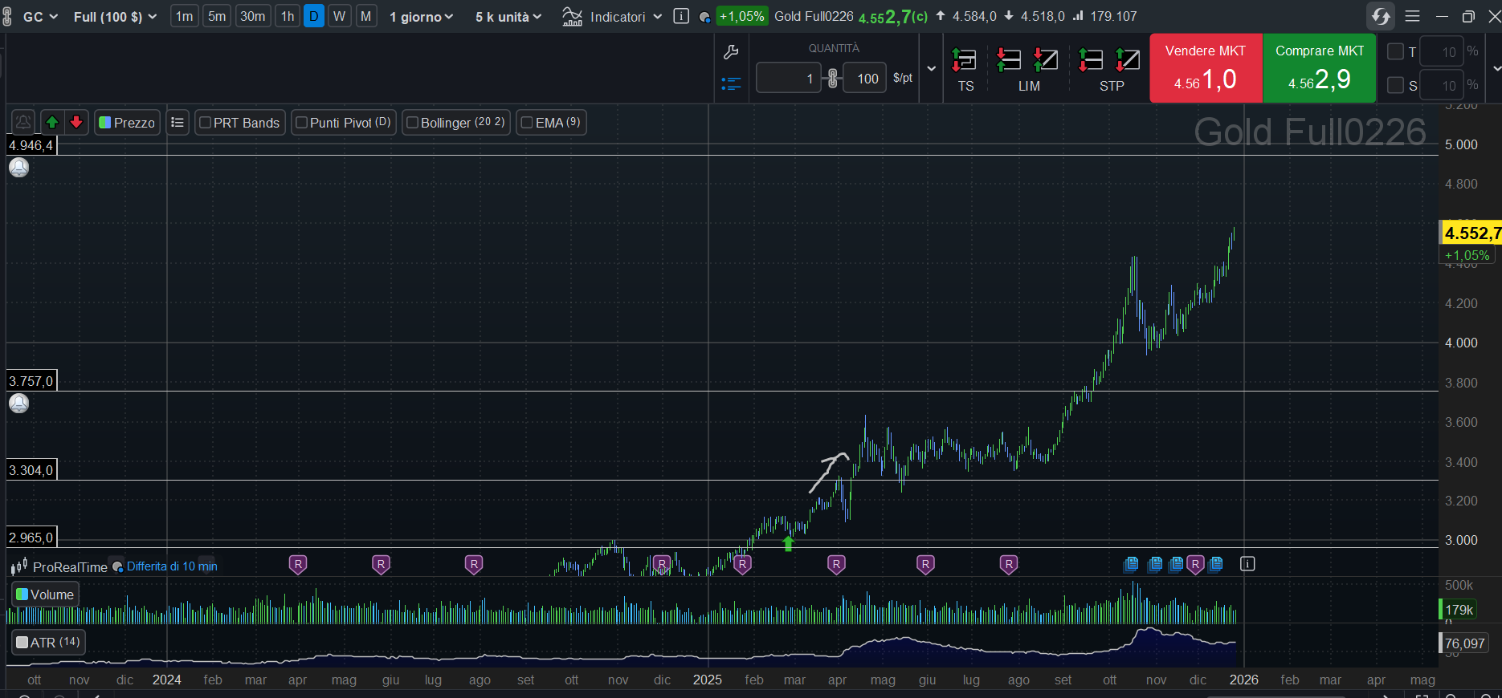Switch to the W weekly timeframe
Viewport: 1502px width, 698px height.
(x=340, y=16)
